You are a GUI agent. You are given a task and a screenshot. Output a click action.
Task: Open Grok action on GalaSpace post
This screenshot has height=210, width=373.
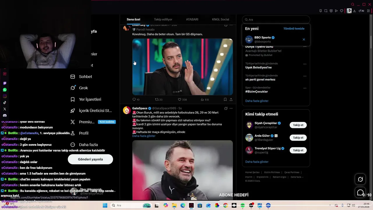click(x=226, y=108)
